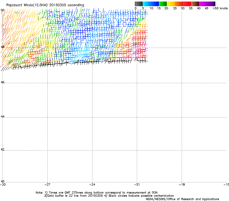
Task: Click the longitude label '-30'
Action: 3,185
